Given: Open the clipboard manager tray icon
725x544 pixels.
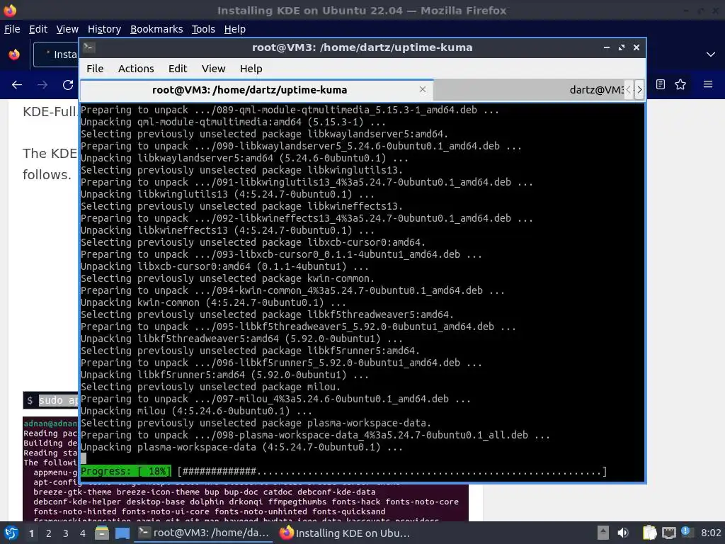Looking at the screenshot, I should pos(649,533).
